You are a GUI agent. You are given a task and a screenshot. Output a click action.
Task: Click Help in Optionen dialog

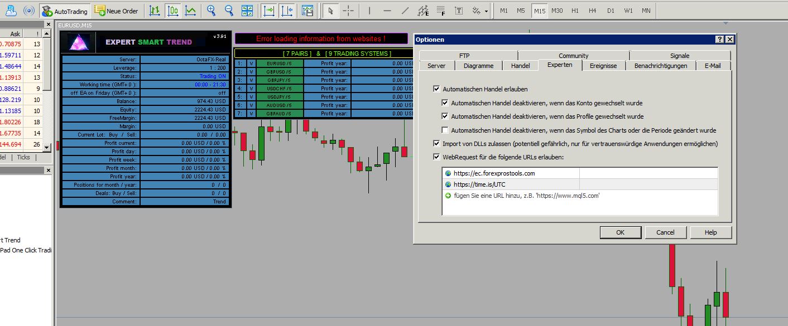click(710, 232)
